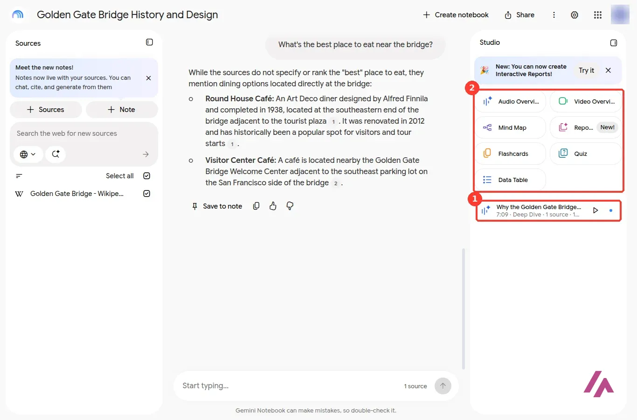Focus the web source search field
637x420 pixels.
[x=84, y=133]
